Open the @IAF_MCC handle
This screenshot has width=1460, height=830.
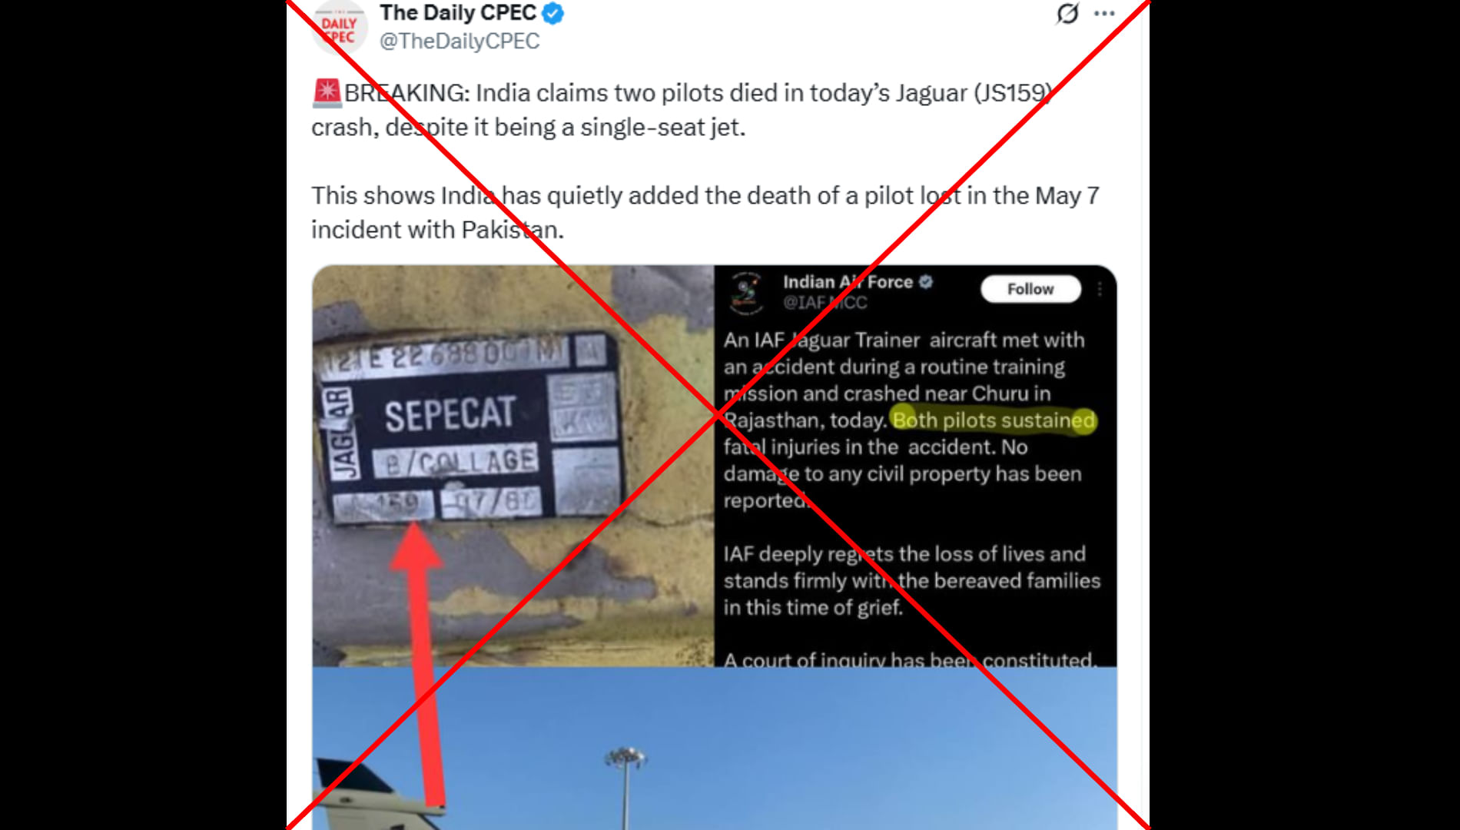pyautogui.click(x=825, y=303)
